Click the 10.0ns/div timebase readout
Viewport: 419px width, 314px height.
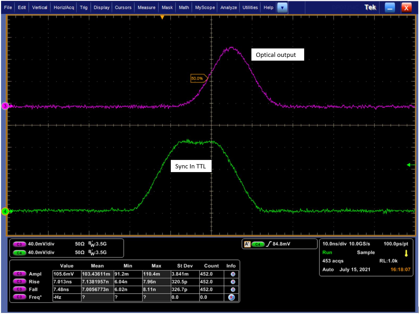[x=334, y=244]
